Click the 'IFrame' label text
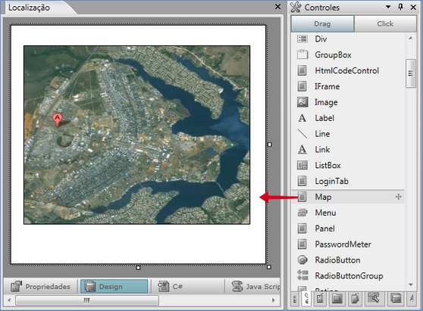Viewport: 423px width, 311px height. pos(327,86)
